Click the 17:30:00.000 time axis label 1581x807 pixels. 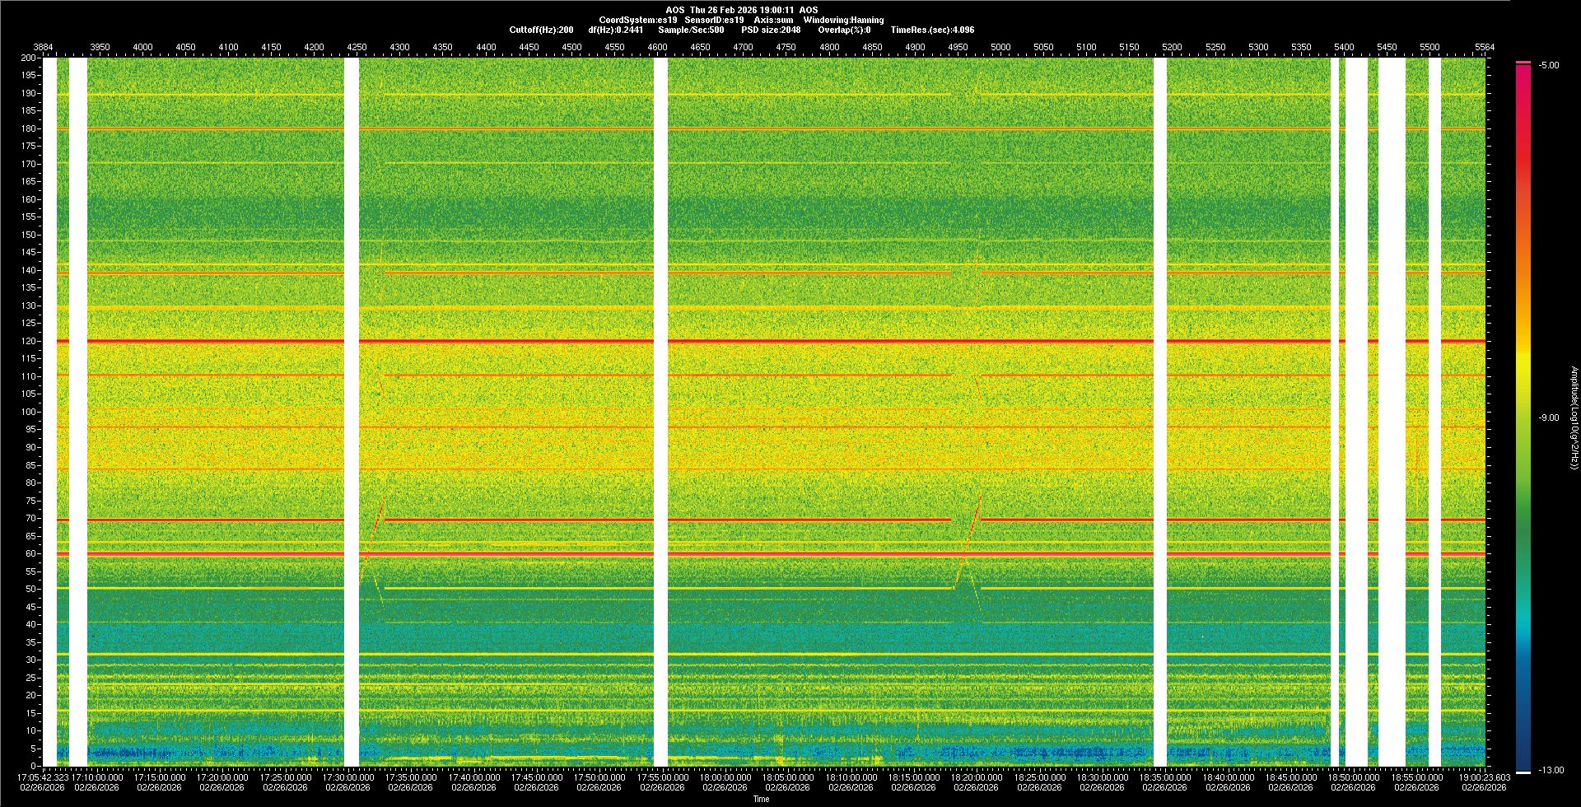tap(348, 777)
